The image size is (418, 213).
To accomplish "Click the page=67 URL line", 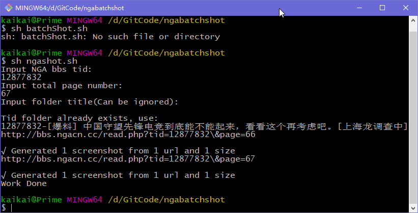I will click(128, 159).
